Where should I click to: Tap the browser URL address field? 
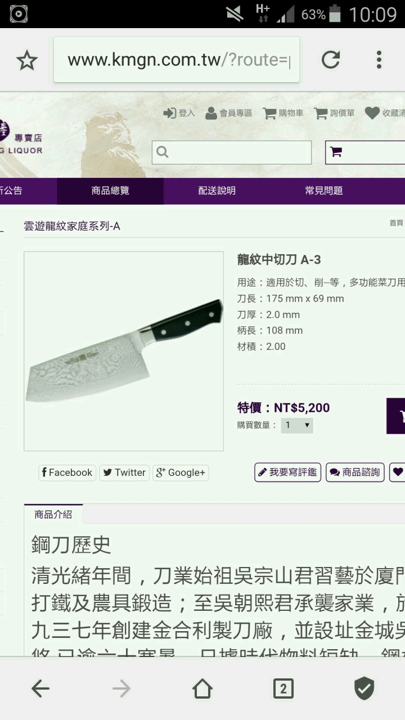click(x=177, y=60)
